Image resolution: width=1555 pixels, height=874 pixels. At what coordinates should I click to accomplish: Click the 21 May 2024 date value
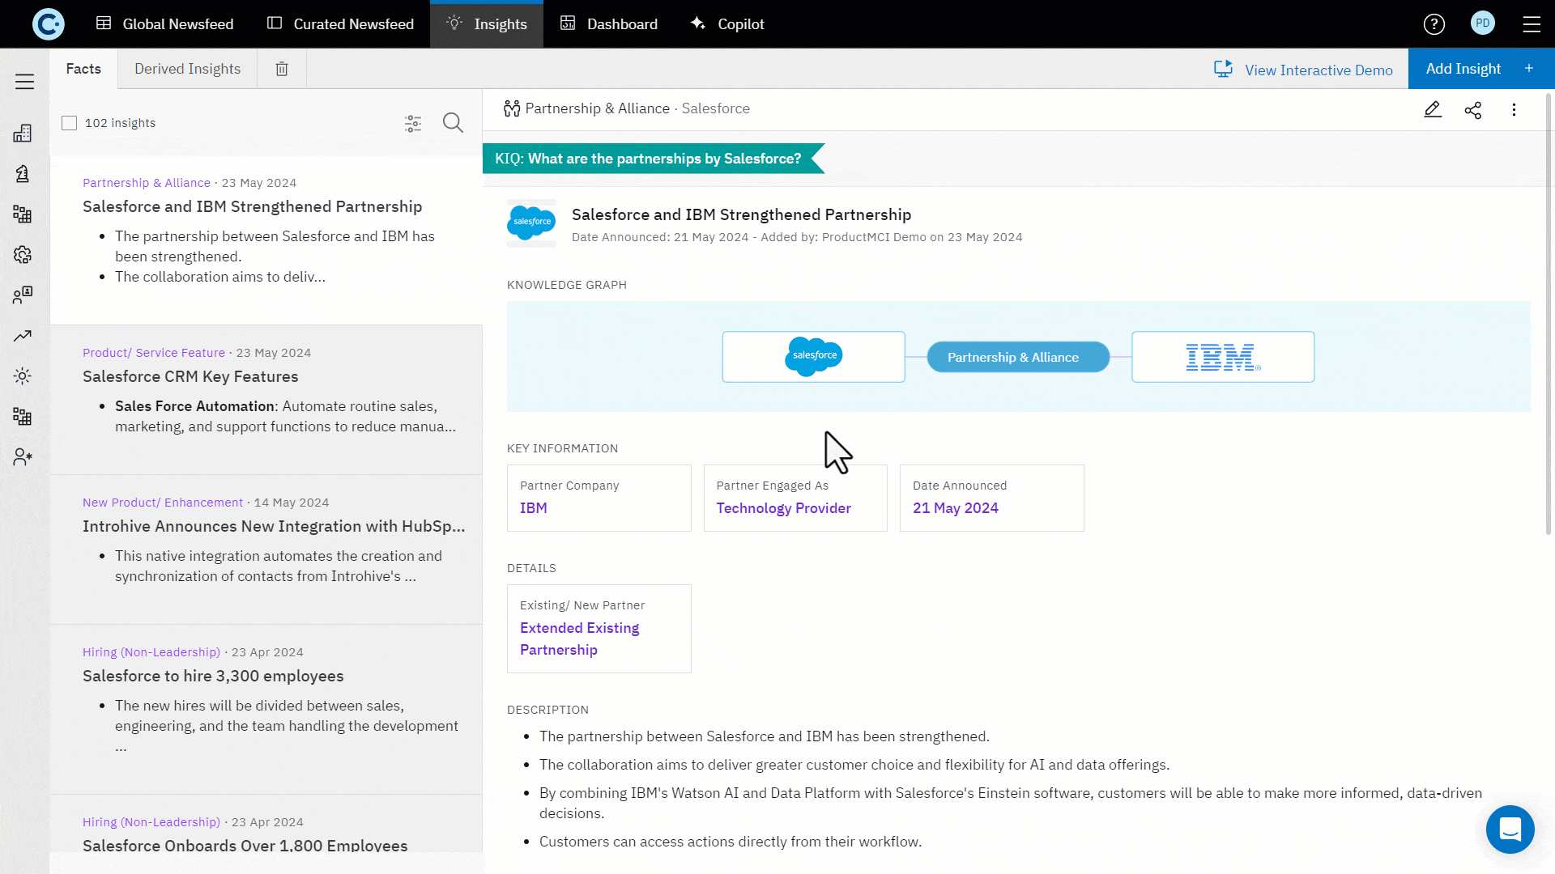(956, 508)
